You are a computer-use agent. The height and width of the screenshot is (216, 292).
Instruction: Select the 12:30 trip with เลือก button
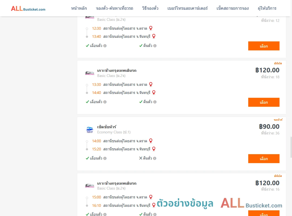point(264,46)
